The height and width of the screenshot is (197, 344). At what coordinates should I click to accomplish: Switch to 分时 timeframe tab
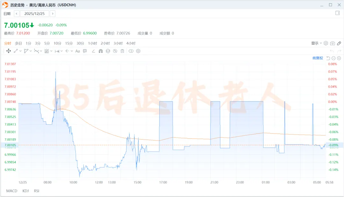click(8, 43)
